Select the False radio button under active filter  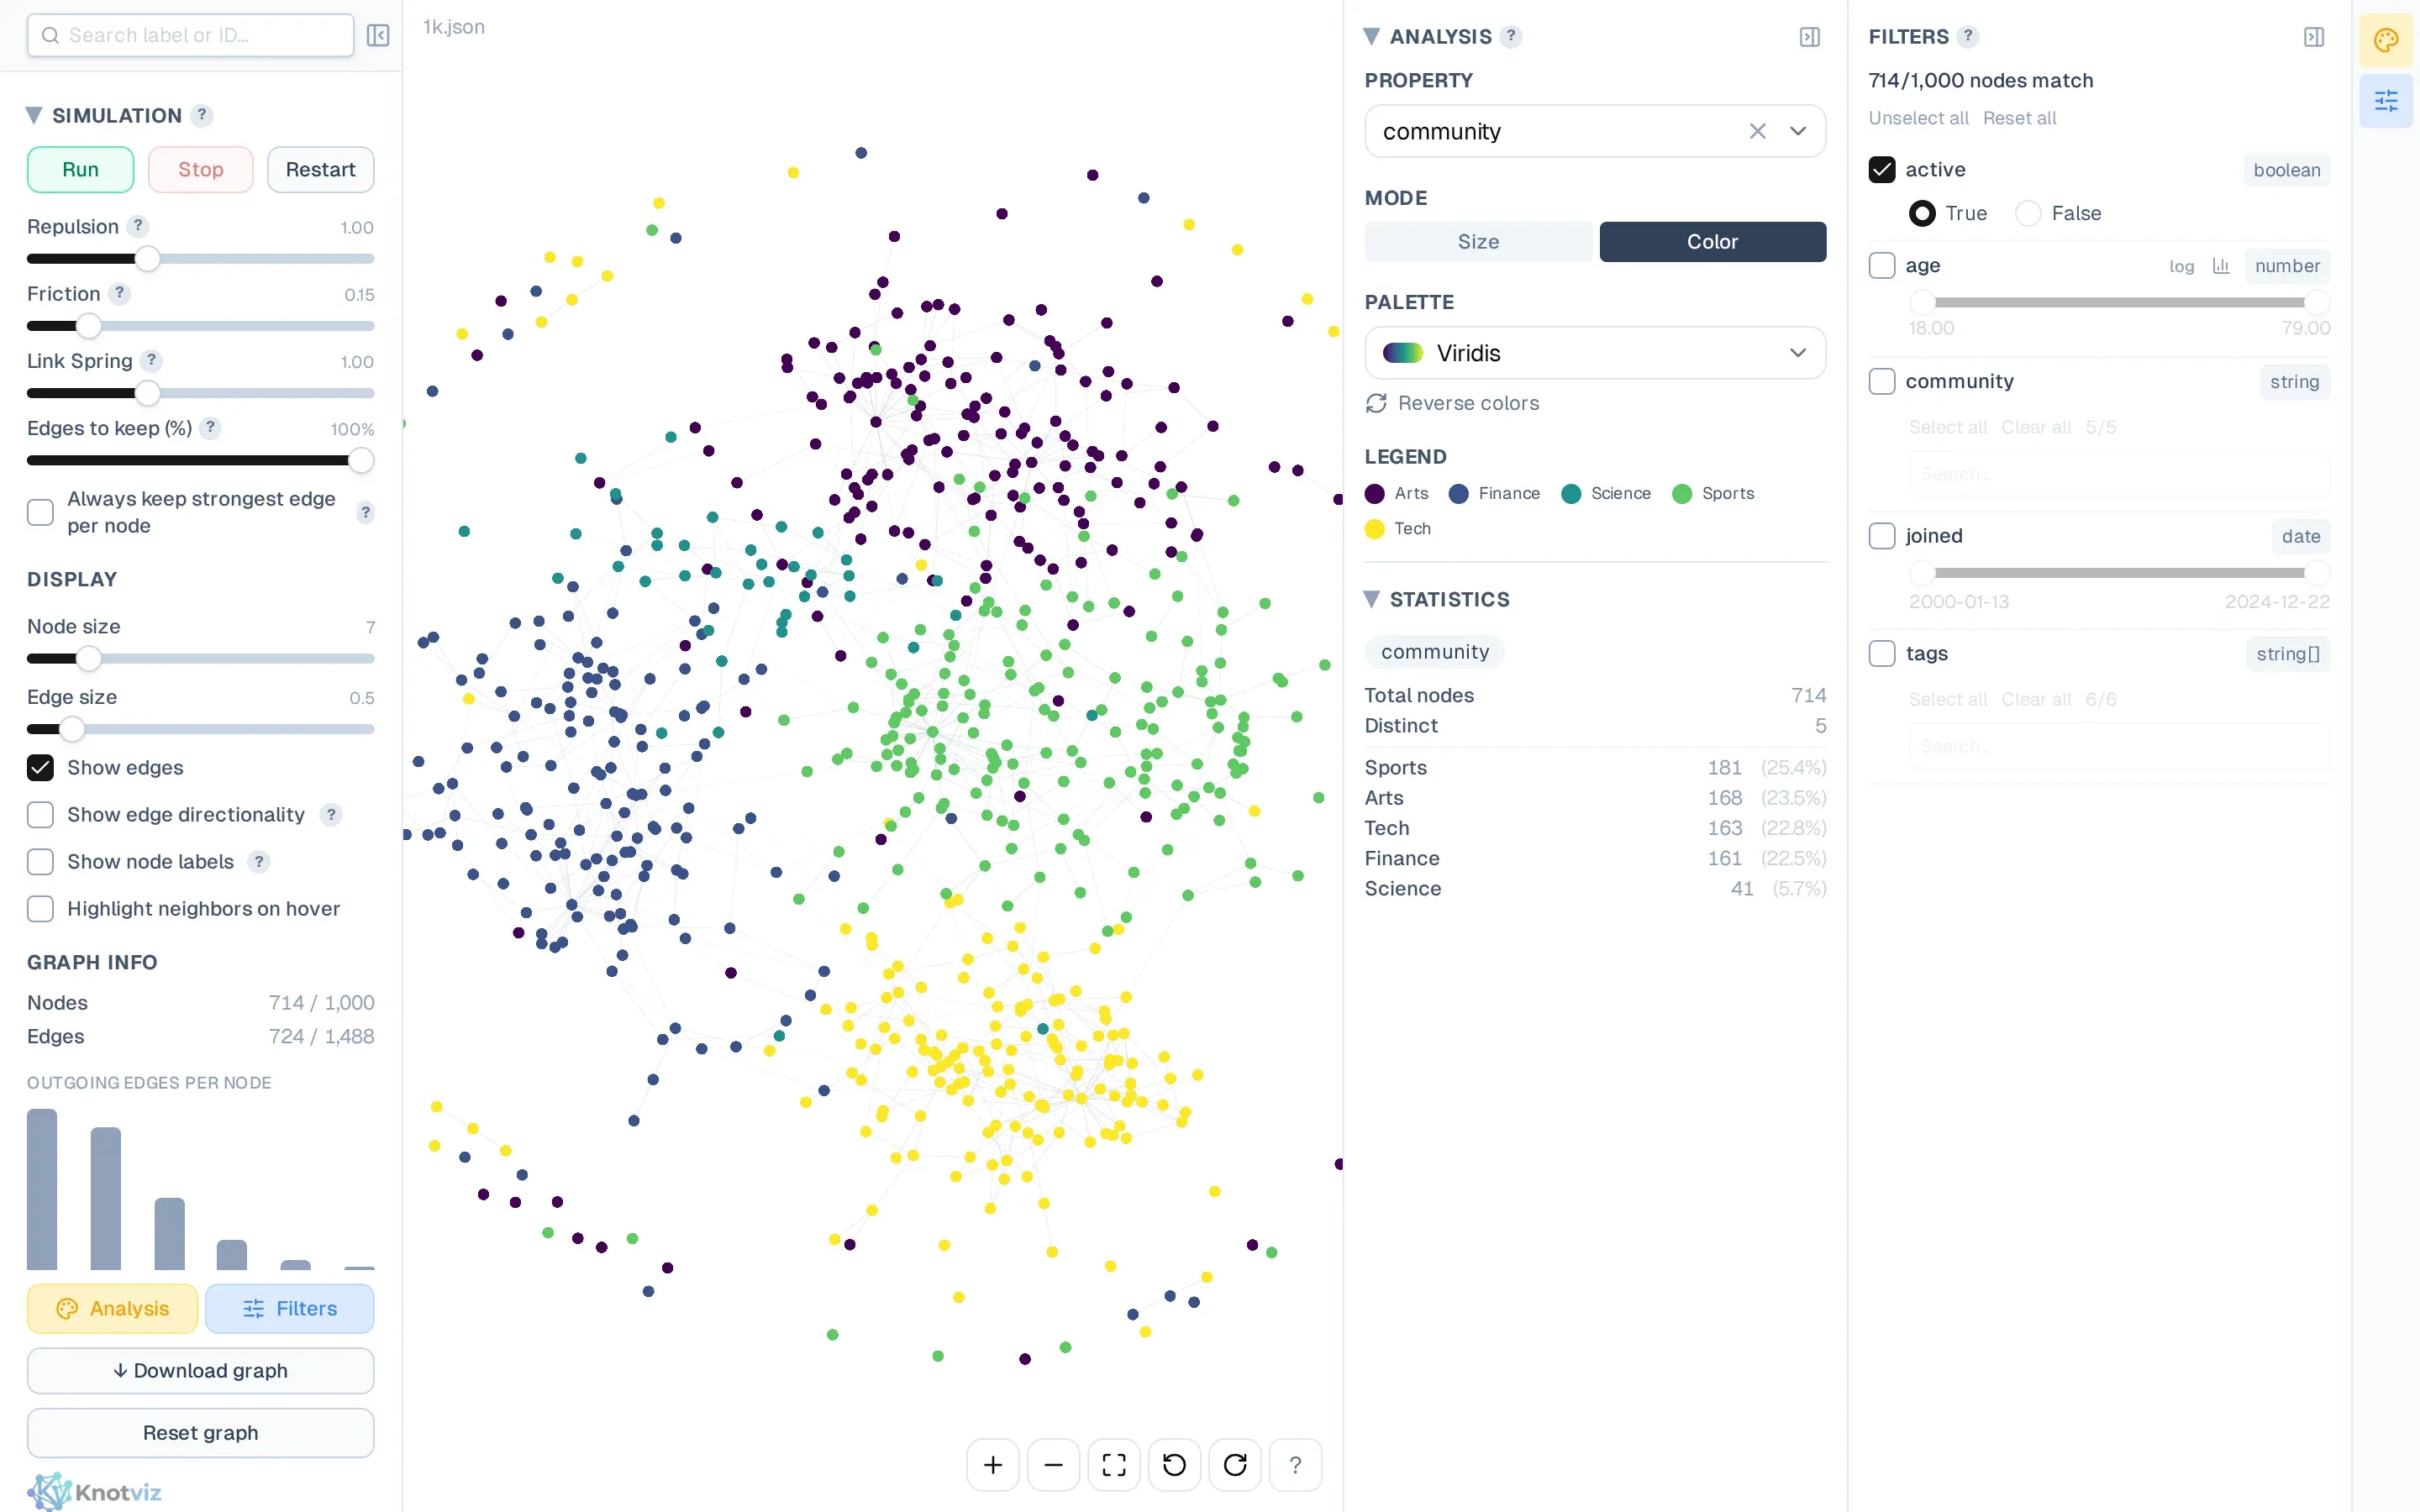click(2028, 213)
